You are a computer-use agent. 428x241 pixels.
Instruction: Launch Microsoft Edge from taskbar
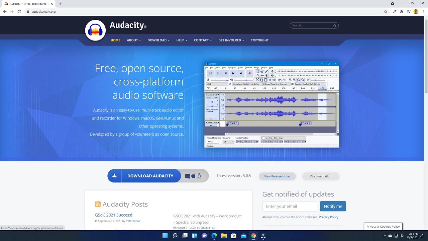[x=214, y=236]
